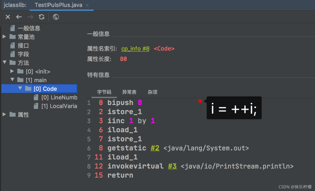Click the LineNumb file icon
The width and height of the screenshot is (315, 191).
pos(36,97)
